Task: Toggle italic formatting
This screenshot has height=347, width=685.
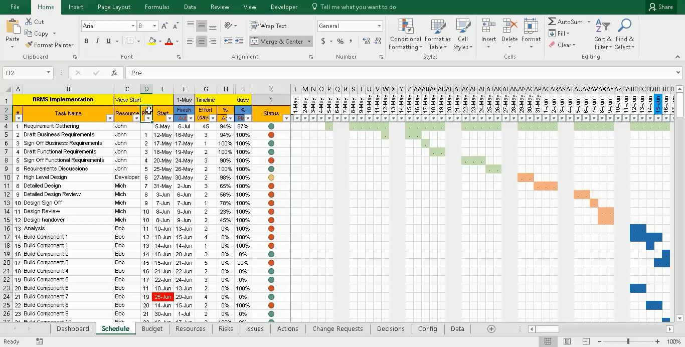Action: tap(96, 41)
